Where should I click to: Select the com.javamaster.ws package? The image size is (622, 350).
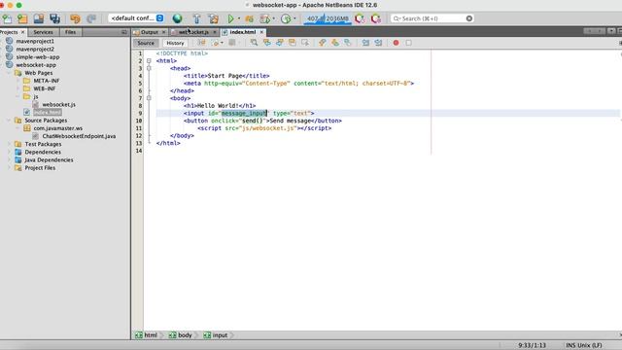coord(58,128)
